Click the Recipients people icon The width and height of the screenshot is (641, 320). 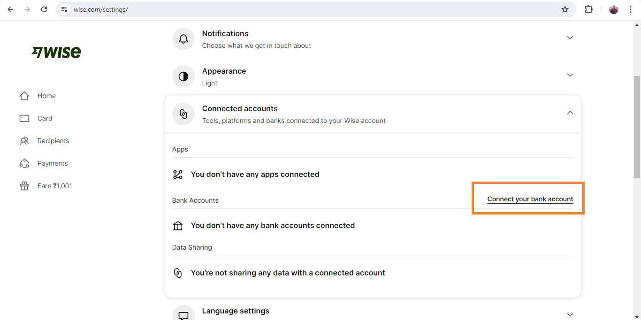[24, 141]
